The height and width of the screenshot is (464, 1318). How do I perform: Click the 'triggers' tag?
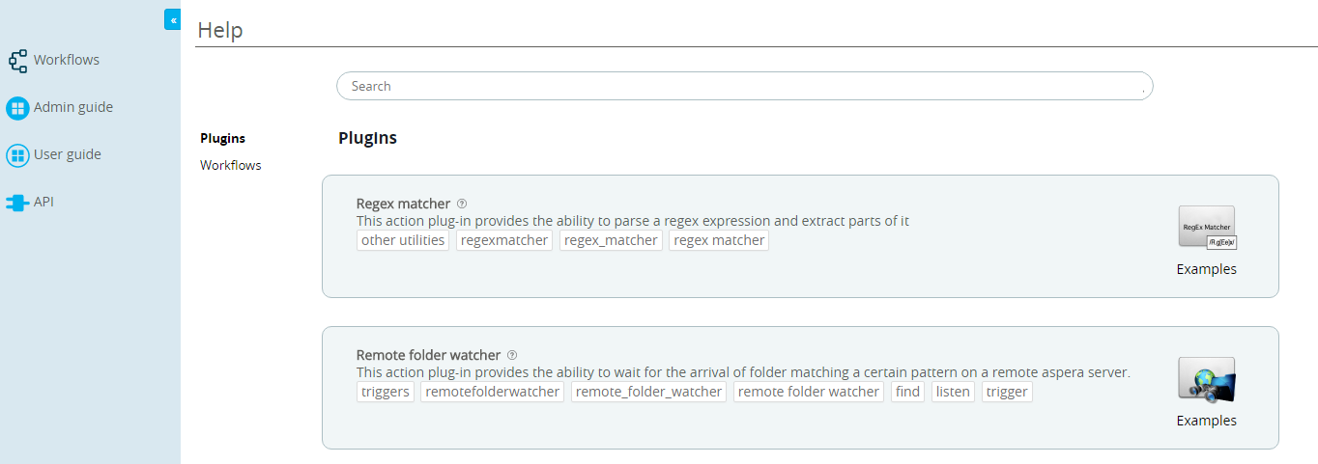(386, 392)
